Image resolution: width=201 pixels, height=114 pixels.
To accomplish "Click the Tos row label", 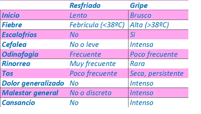I will tap(7, 74).
